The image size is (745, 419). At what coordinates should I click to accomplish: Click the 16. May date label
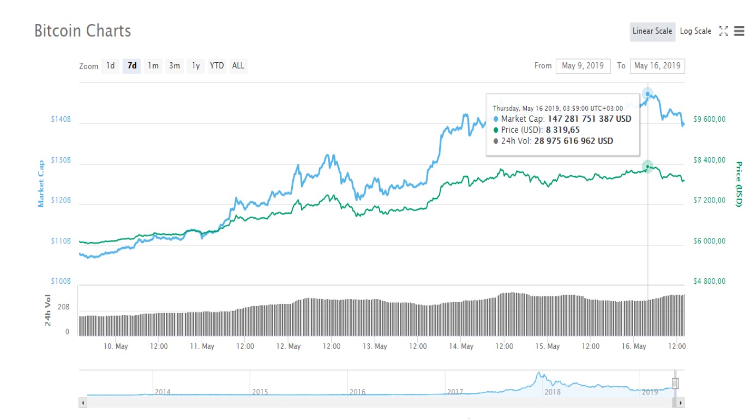tap(634, 346)
